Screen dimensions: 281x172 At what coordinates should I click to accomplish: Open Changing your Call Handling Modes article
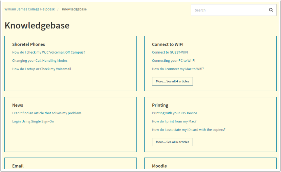[40, 60]
